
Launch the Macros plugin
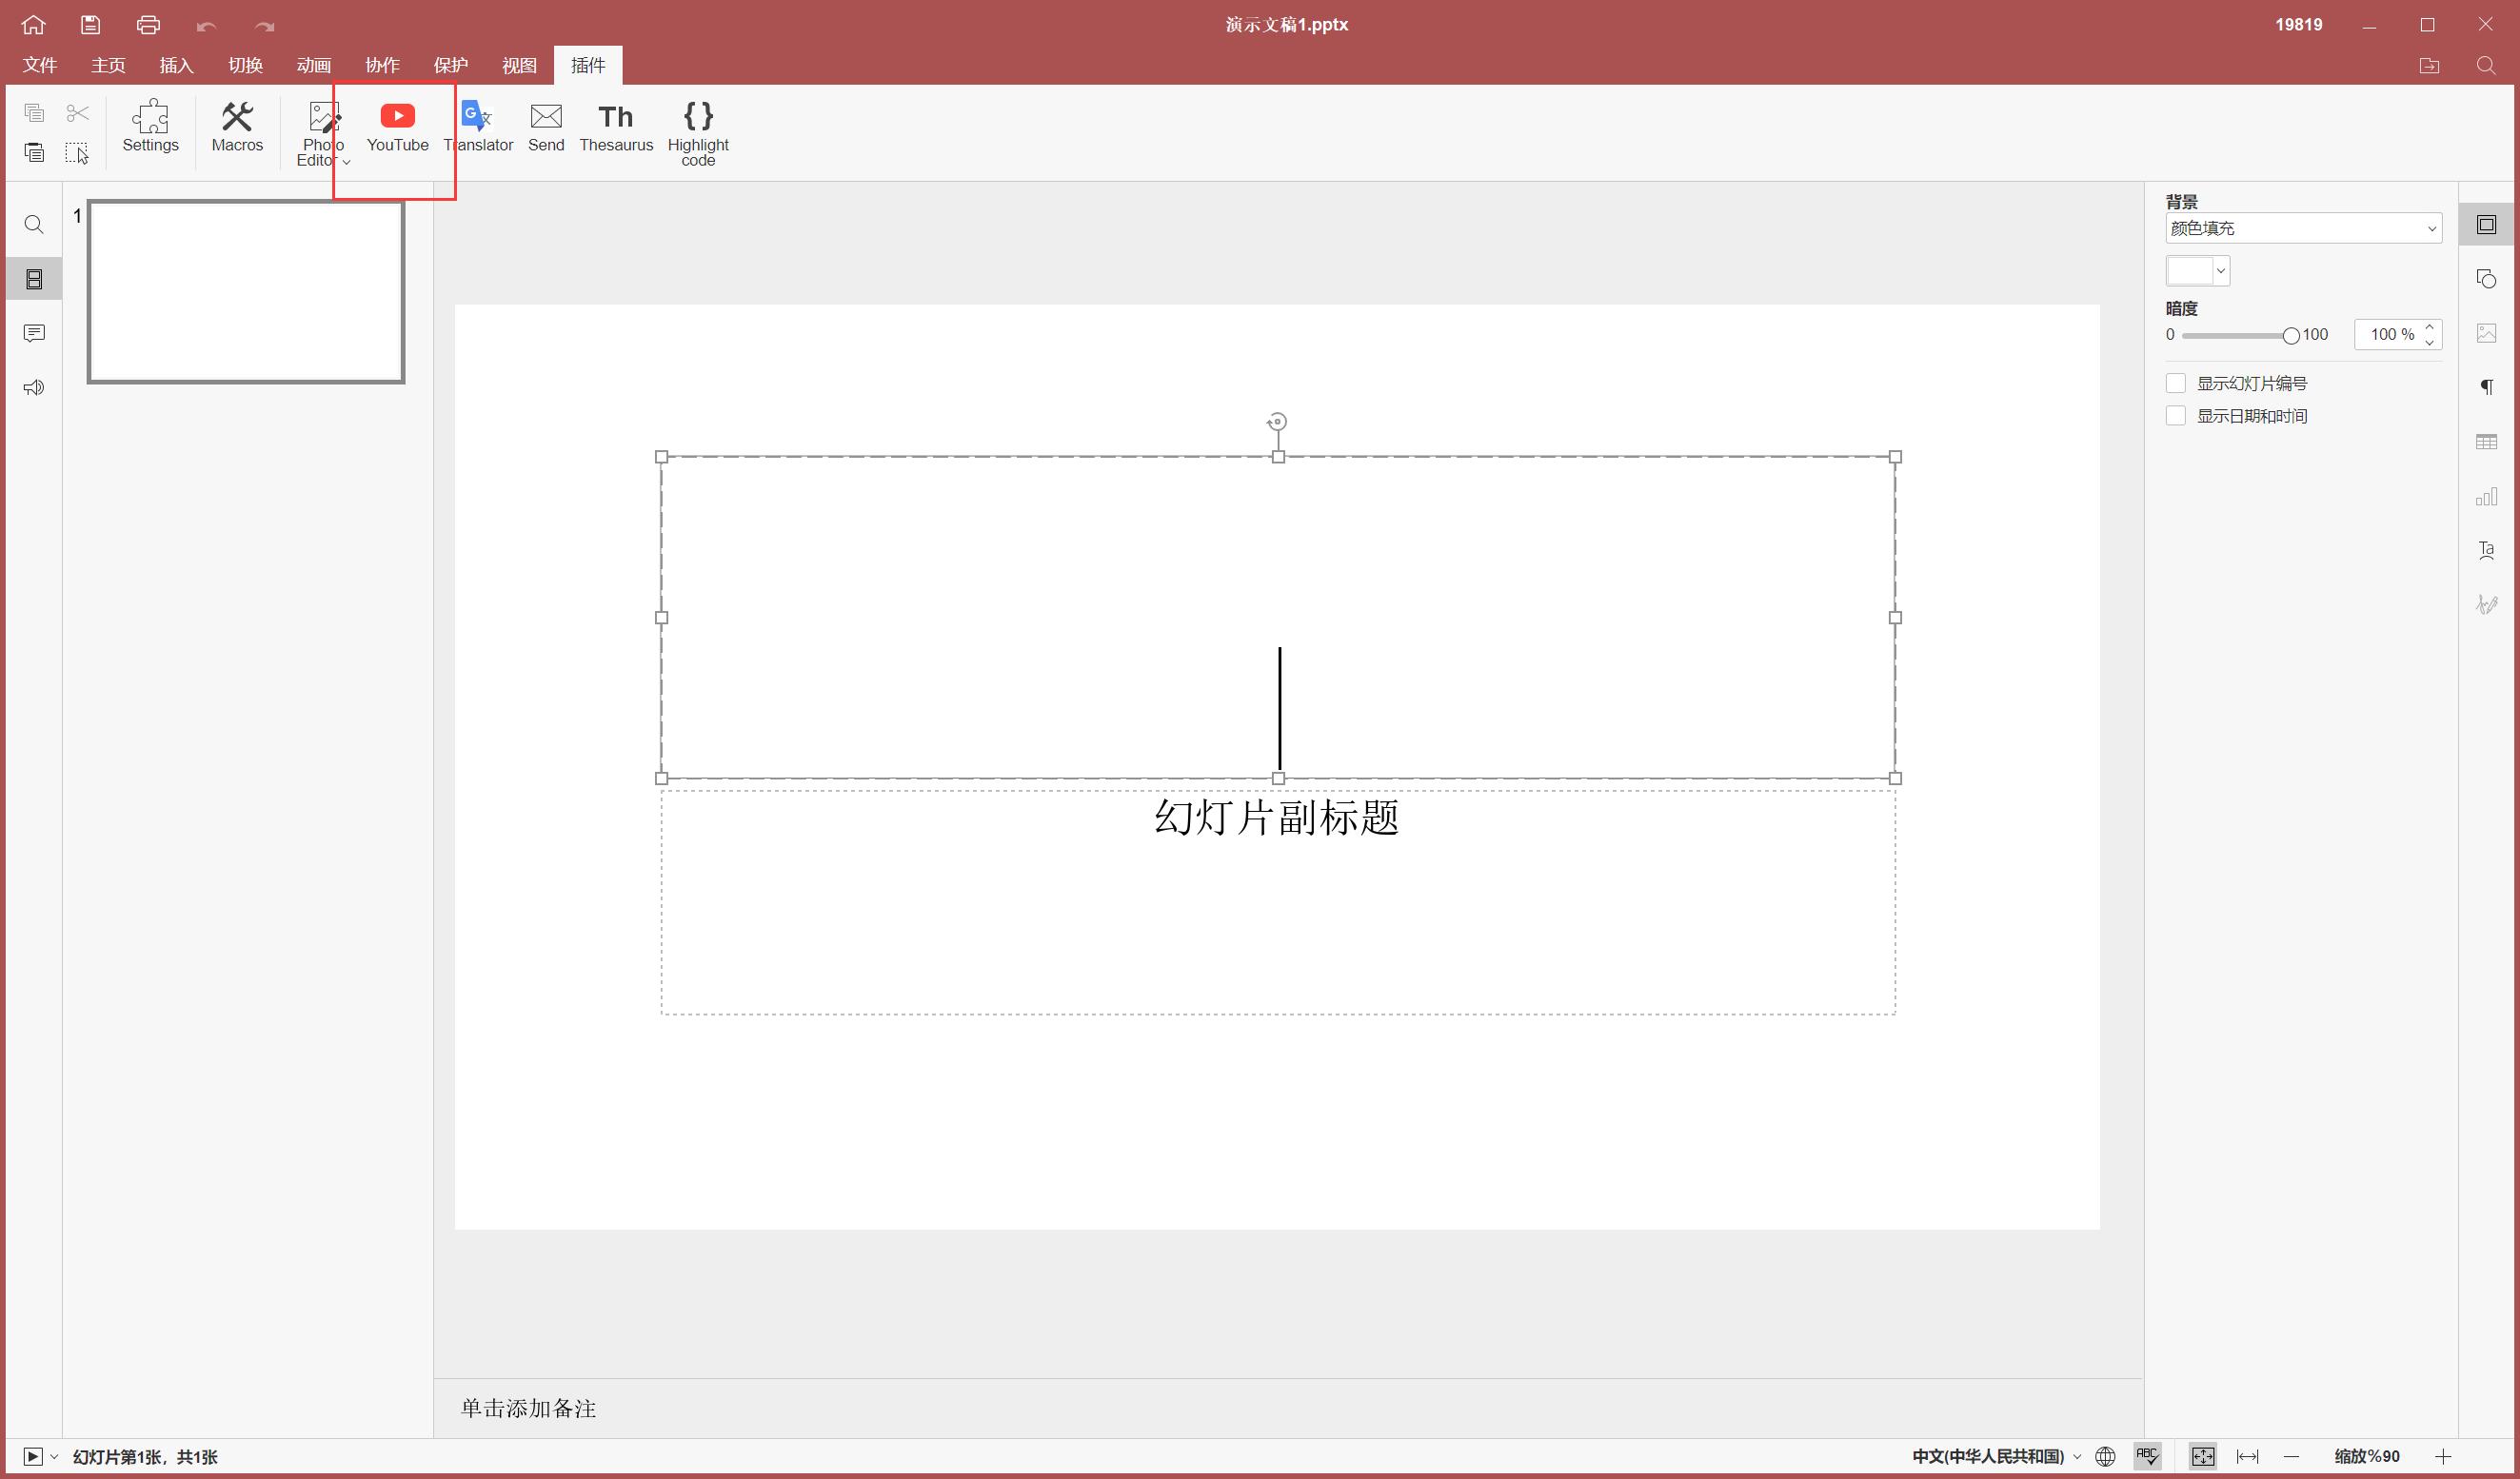tap(237, 128)
